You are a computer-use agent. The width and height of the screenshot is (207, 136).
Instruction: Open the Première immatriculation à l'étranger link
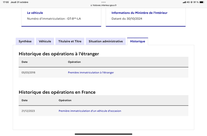(x=91, y=73)
